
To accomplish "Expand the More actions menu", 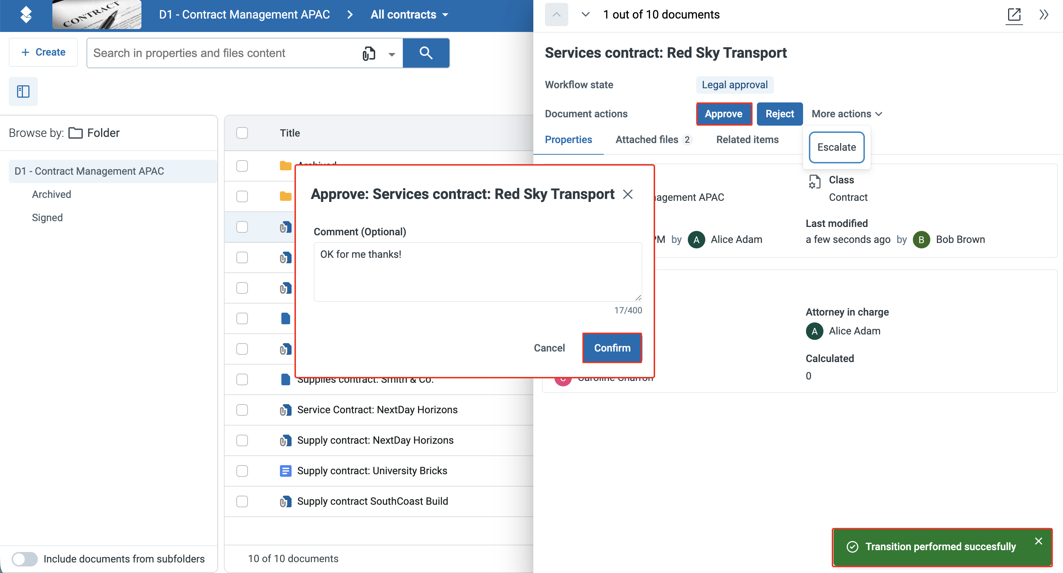I will pyautogui.click(x=846, y=114).
